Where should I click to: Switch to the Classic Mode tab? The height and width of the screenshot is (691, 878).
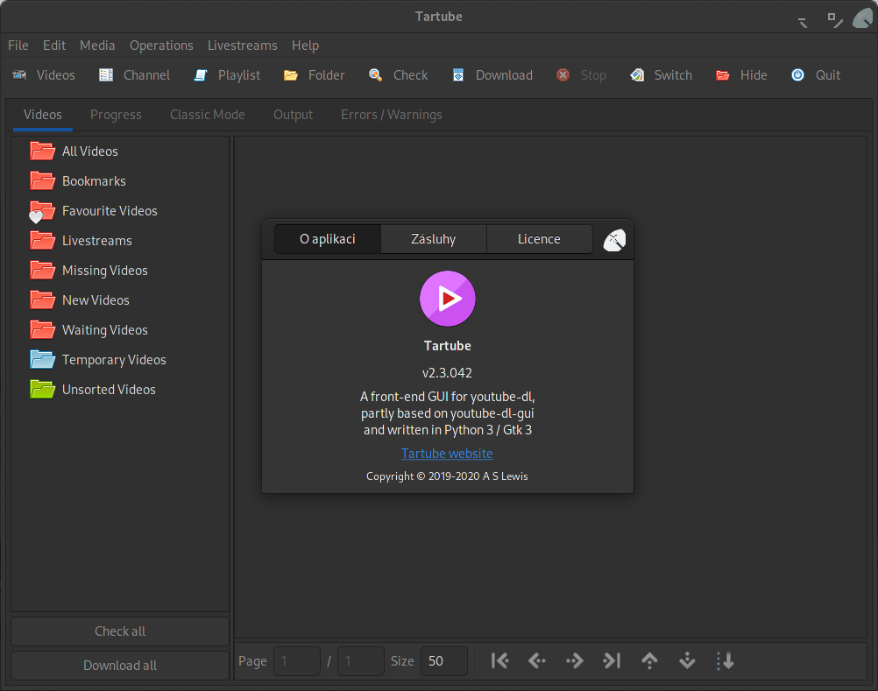pyautogui.click(x=208, y=115)
